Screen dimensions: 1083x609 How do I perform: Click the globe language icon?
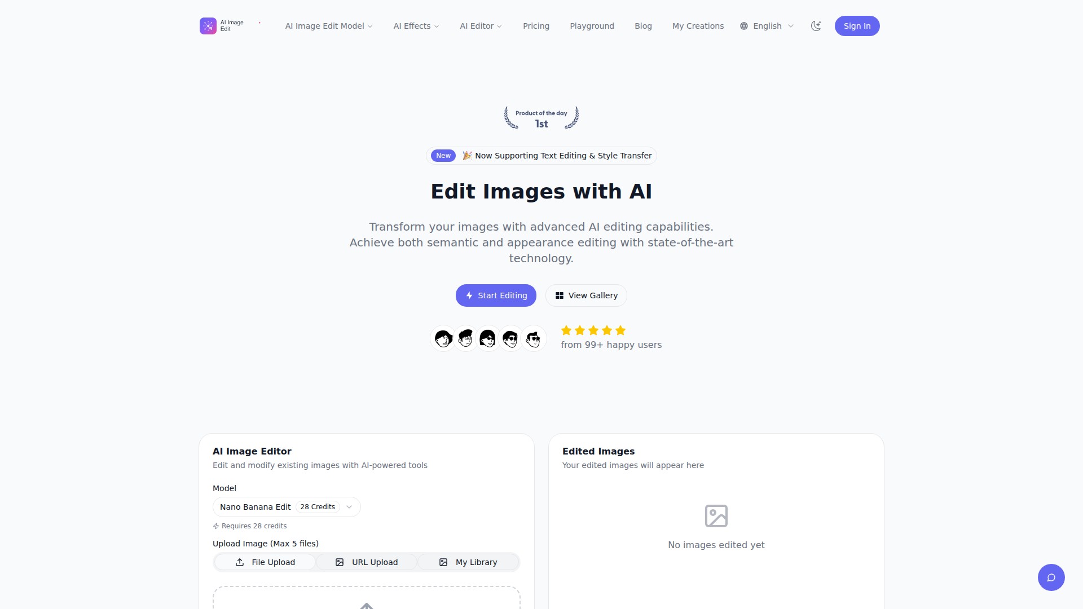(744, 26)
